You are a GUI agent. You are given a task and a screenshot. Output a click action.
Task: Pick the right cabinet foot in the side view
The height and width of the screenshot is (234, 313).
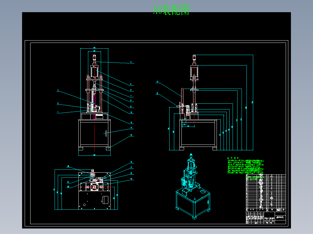point(215,149)
